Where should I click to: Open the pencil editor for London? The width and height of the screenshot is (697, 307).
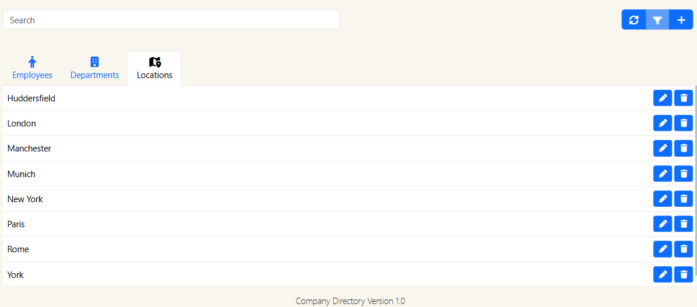pyautogui.click(x=663, y=123)
